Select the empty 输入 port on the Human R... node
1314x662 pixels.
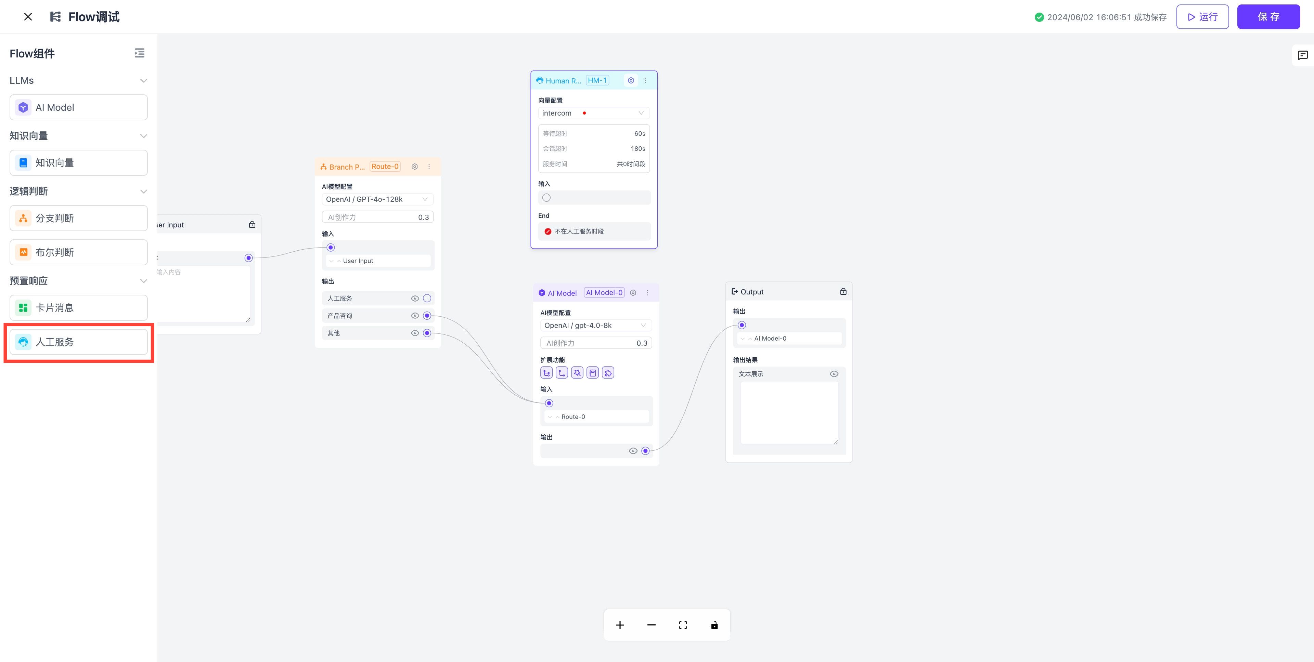click(546, 198)
